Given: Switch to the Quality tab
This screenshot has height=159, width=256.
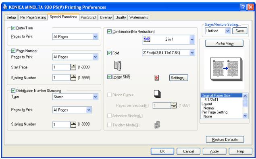Looking at the screenshot, I should click(121, 17).
